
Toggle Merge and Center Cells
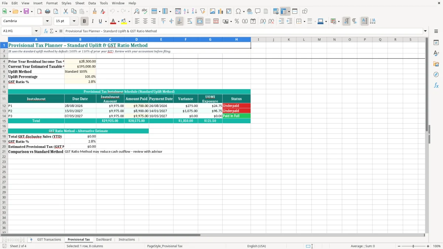(200, 21)
